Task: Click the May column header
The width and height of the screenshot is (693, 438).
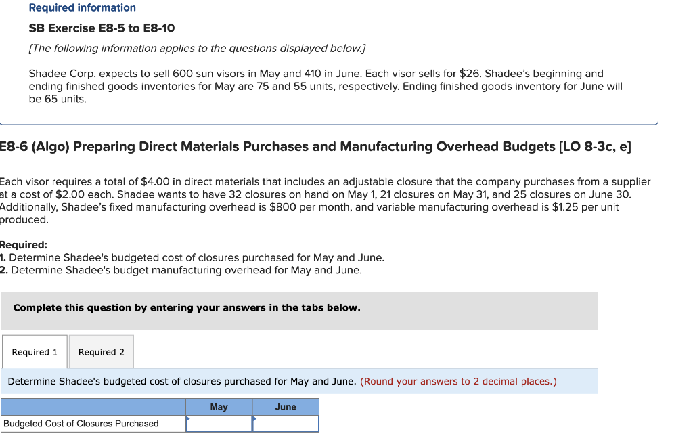Action: [x=219, y=407]
